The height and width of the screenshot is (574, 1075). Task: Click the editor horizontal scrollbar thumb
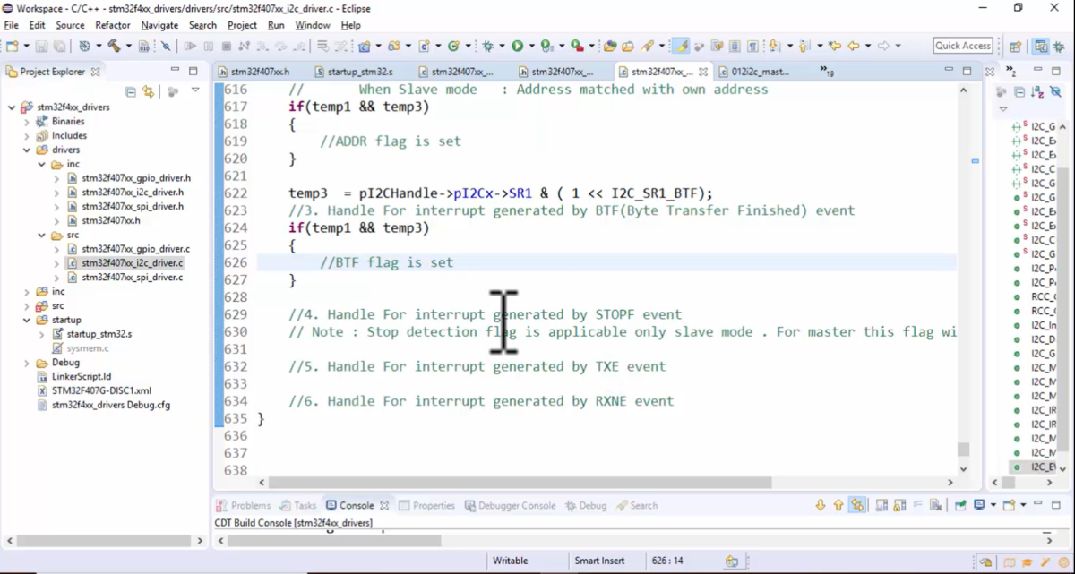[521, 483]
